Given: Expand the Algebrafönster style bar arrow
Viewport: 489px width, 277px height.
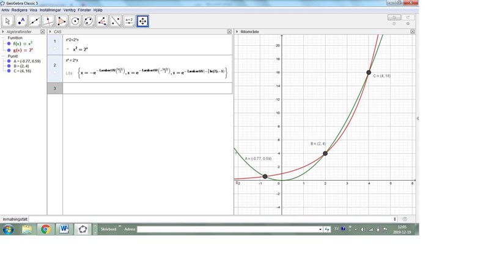Looking at the screenshot, I should click(3, 31).
